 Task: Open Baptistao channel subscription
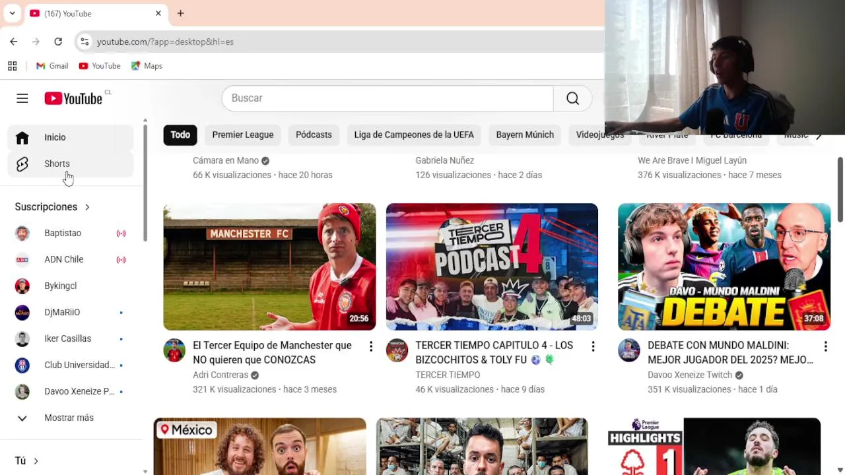(x=71, y=233)
